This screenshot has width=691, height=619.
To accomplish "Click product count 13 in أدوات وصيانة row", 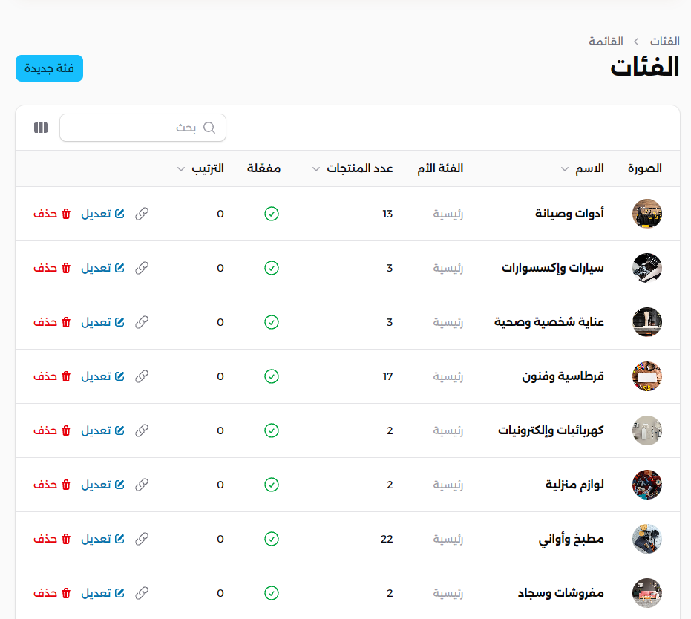I will click(387, 214).
